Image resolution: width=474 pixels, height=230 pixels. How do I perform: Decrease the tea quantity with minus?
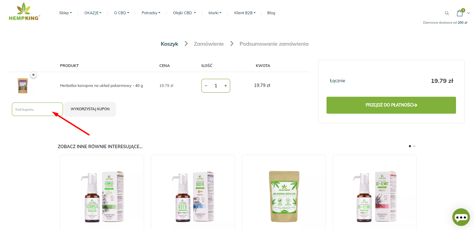click(206, 86)
